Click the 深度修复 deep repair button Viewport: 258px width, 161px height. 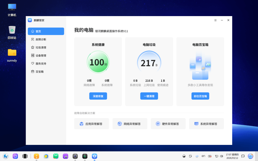coord(98,96)
